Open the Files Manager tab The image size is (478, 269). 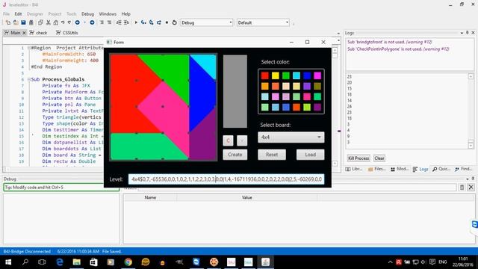(376, 169)
